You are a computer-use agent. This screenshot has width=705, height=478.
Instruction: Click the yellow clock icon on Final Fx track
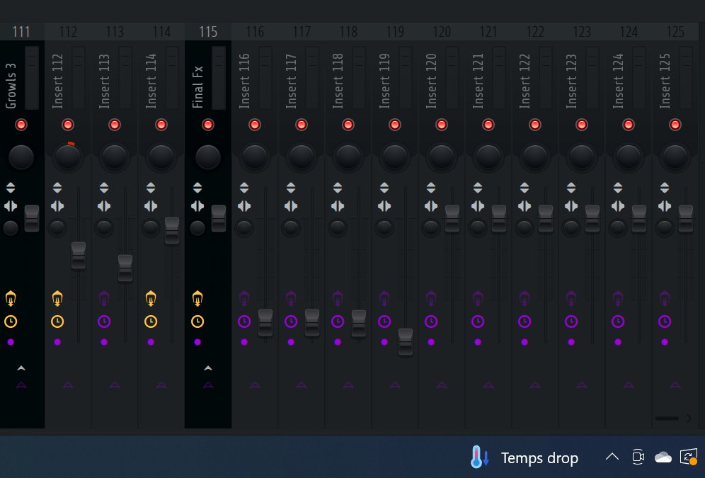[x=197, y=321]
